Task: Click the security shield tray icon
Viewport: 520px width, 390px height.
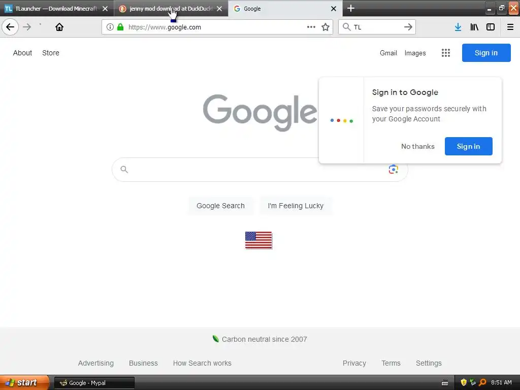Action: coord(464,382)
